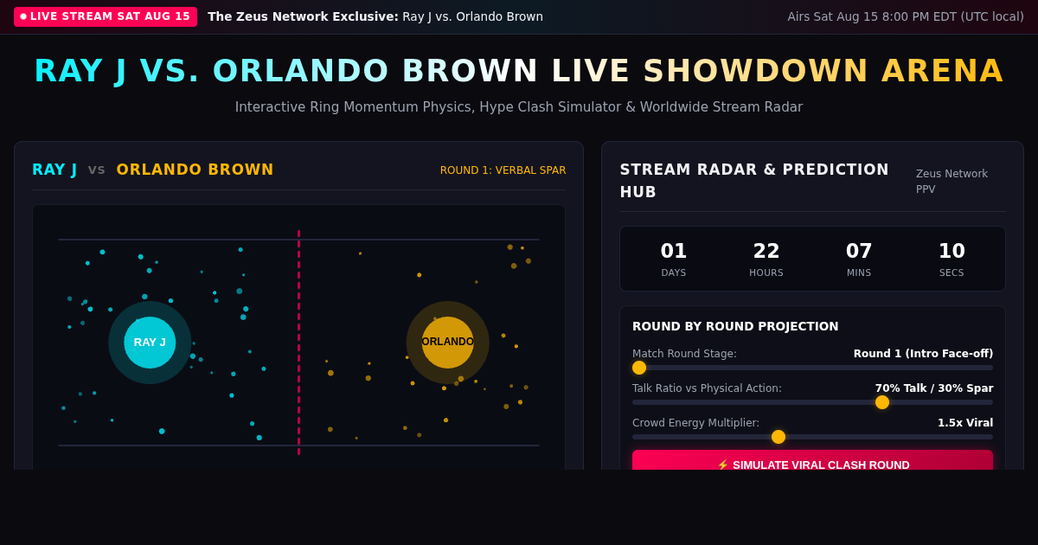Click the countdown SECS value '10'

click(951, 251)
